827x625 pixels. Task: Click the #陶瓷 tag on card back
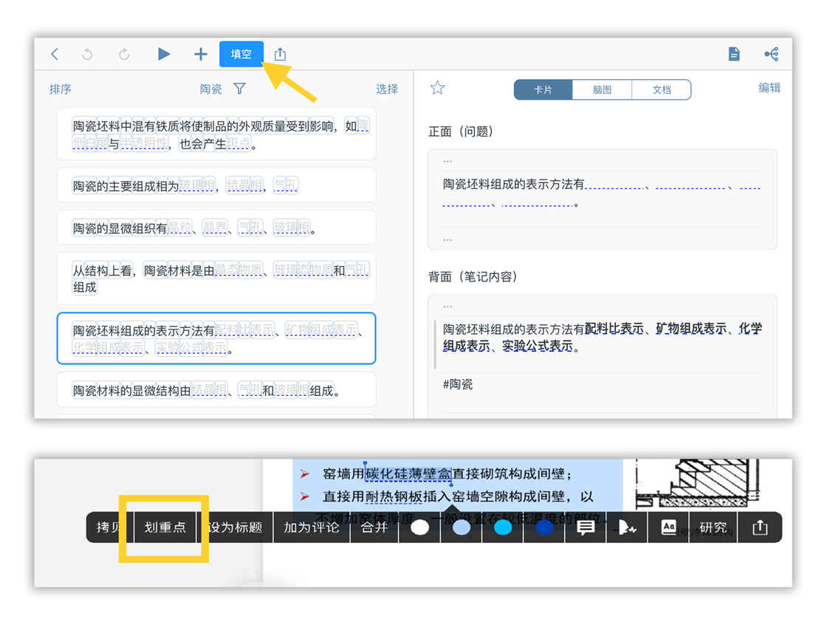(x=457, y=384)
